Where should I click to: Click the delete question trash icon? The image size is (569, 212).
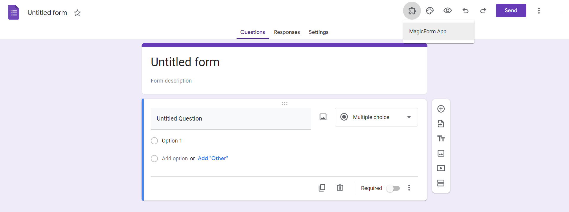click(340, 188)
